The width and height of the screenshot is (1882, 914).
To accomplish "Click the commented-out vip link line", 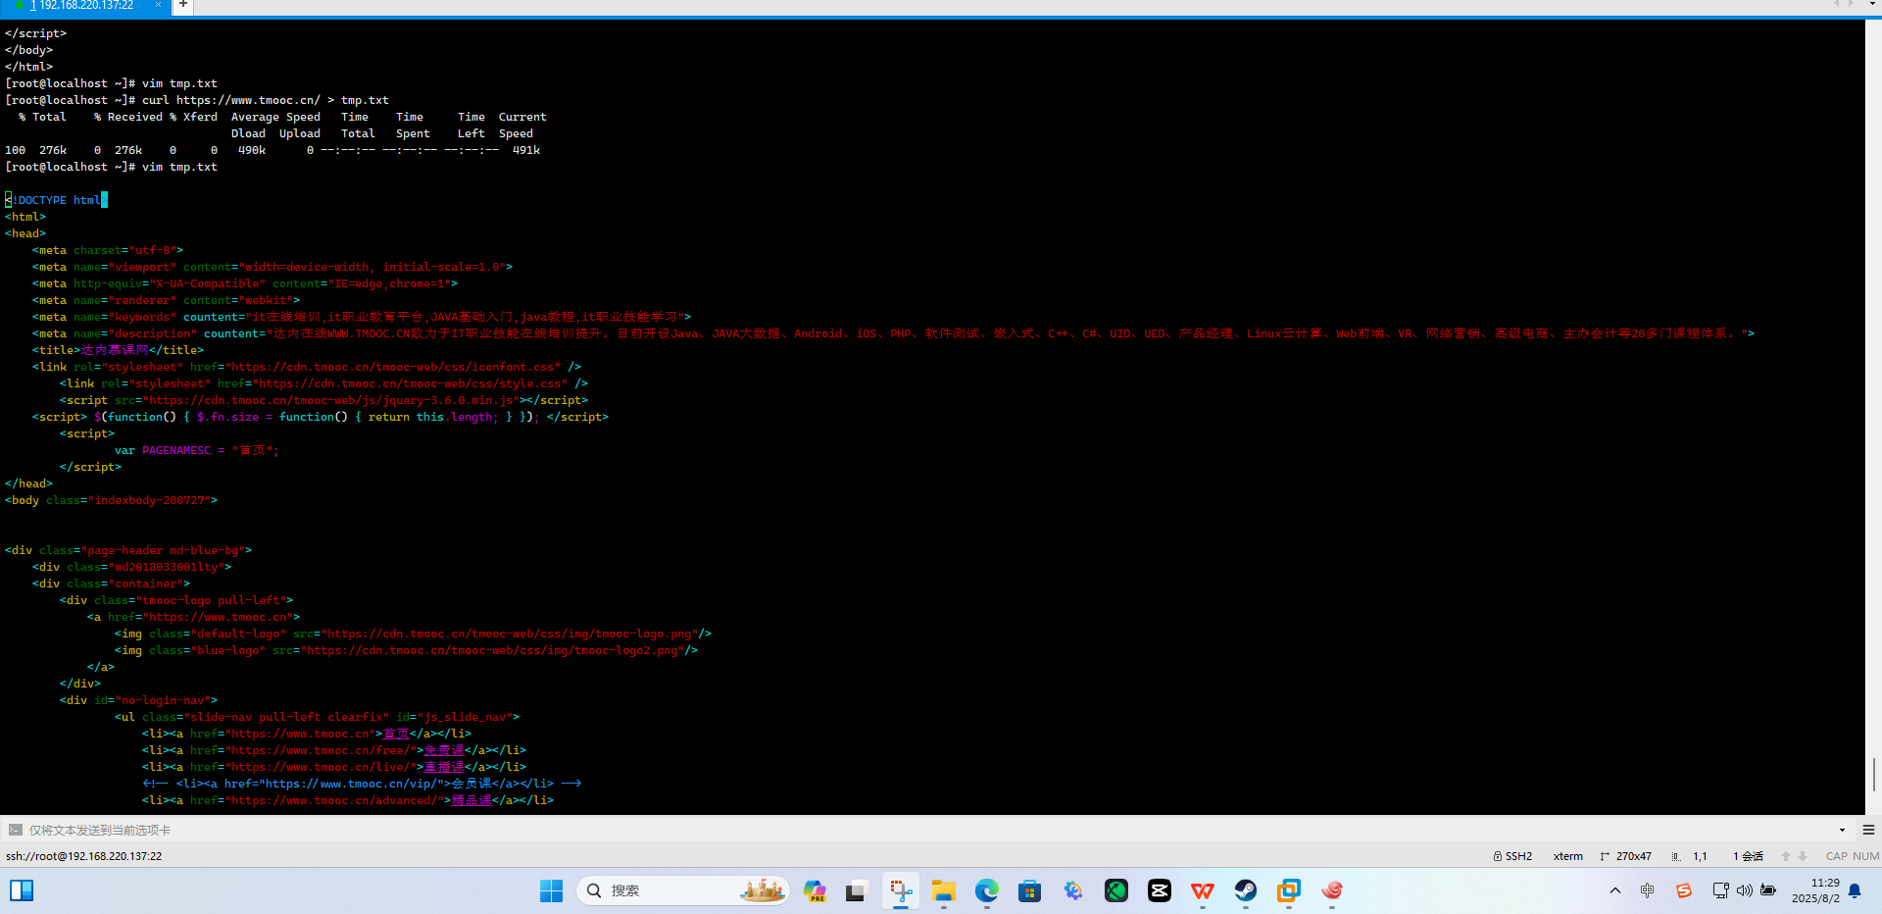I will (362, 784).
